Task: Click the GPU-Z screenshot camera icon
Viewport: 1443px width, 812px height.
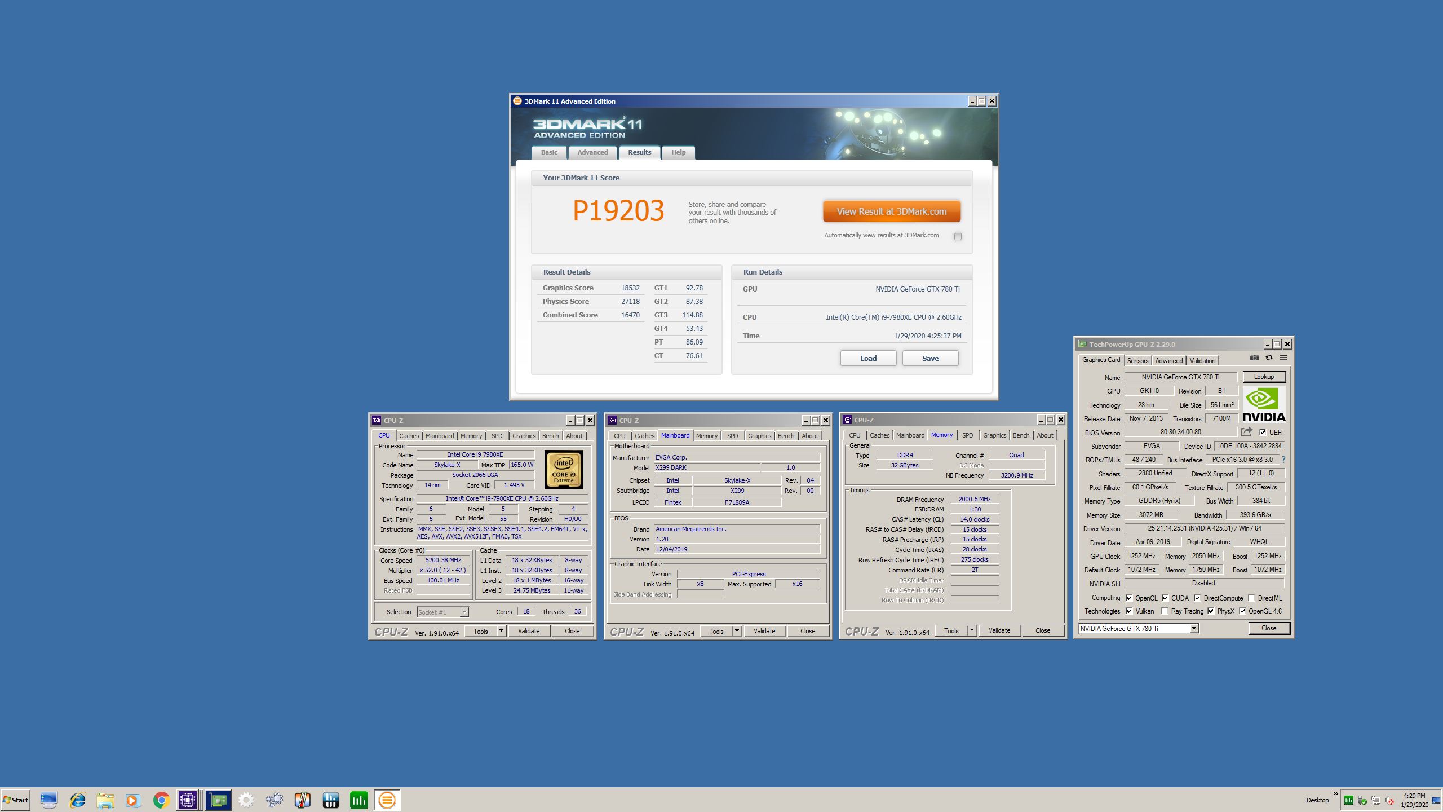Action: coord(1254,358)
